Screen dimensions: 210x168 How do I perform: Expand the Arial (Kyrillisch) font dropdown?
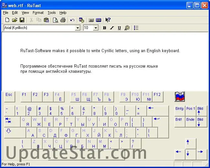tap(78, 28)
